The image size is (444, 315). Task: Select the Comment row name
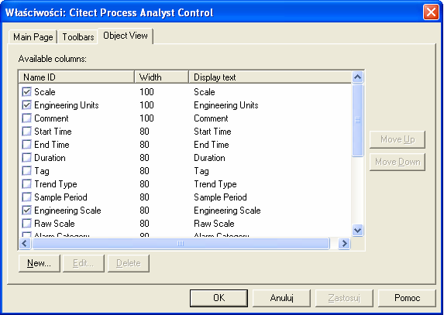tap(51, 118)
